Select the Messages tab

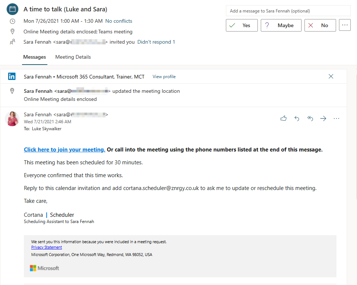(35, 57)
